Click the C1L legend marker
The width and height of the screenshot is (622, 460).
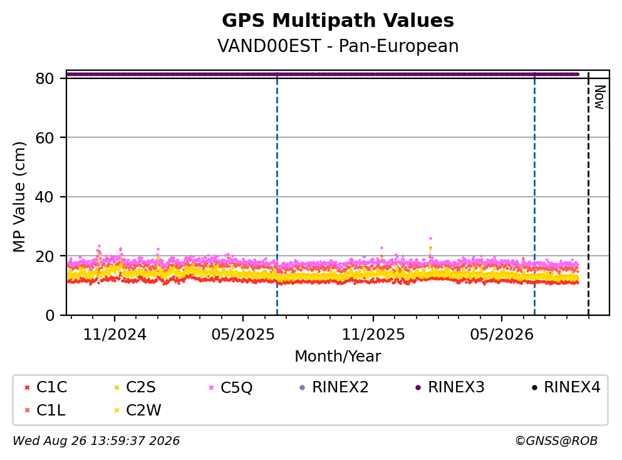pyautogui.click(x=28, y=410)
